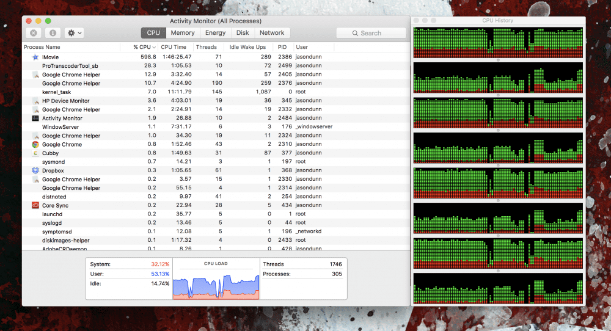Click Google Chrome Helper icon with PID 2324
The height and width of the screenshot is (331, 611).
pyautogui.click(x=35, y=136)
